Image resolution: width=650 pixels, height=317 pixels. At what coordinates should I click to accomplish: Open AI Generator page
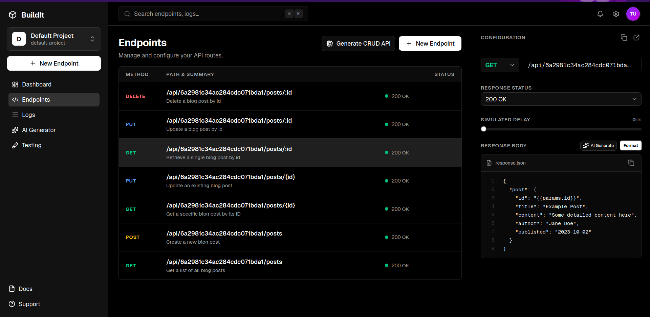(x=54, y=130)
